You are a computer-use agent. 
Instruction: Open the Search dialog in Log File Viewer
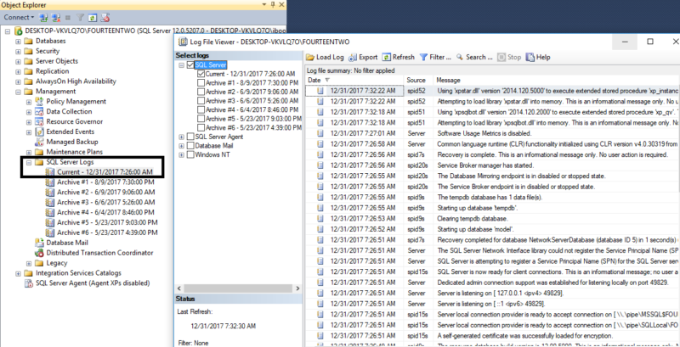(474, 57)
